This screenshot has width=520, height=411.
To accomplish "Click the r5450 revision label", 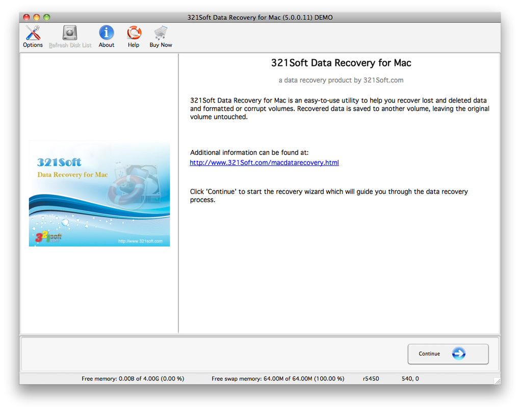I will pyautogui.click(x=370, y=378).
